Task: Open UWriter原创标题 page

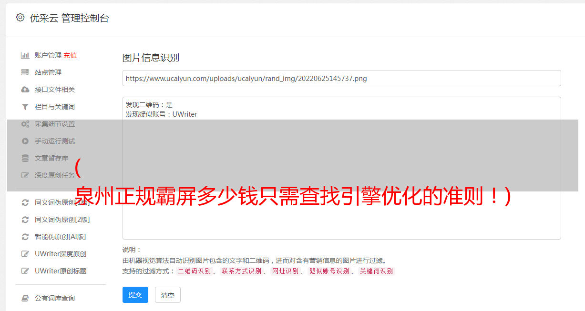Action: click(x=61, y=271)
